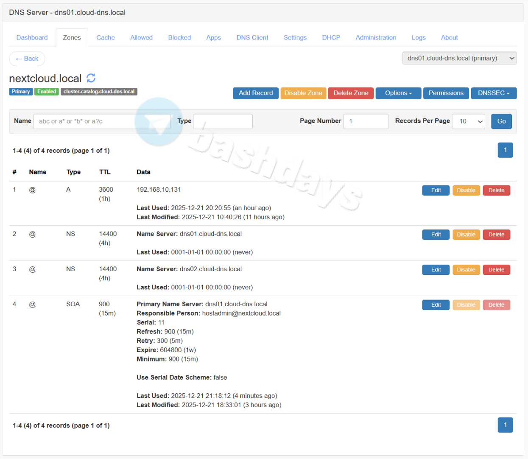The height and width of the screenshot is (459, 528).
Task: Go back using the Back button
Action: coord(27,59)
